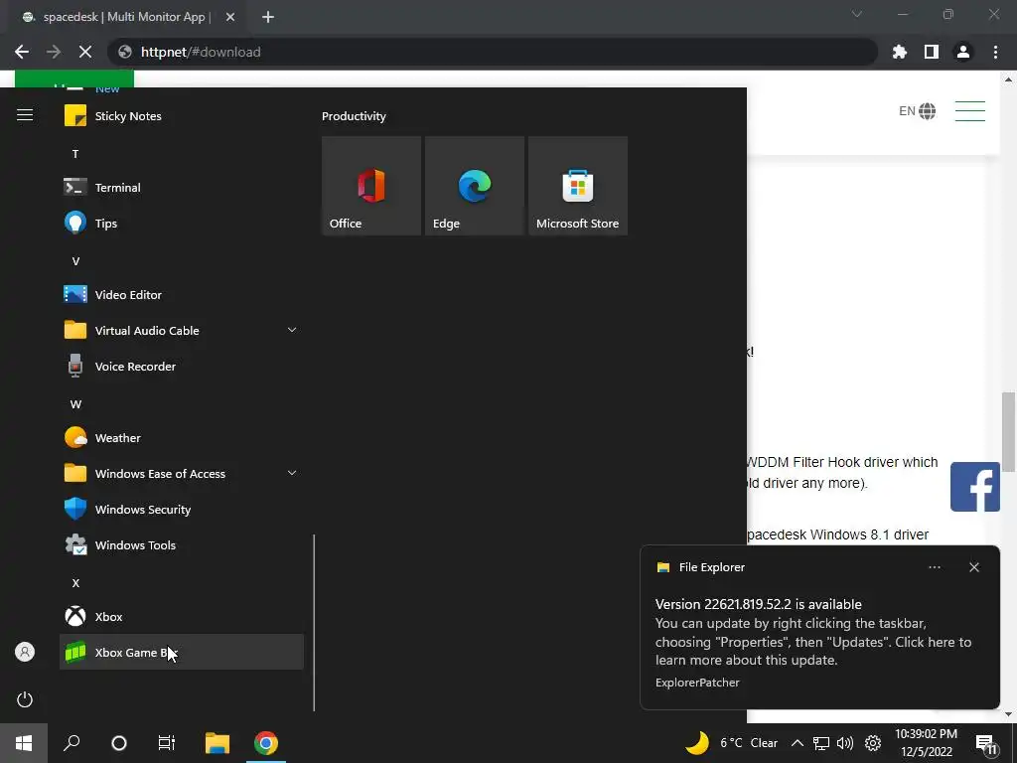Expand the Windows Ease of Access folder
The image size is (1017, 763).
[x=182, y=474]
